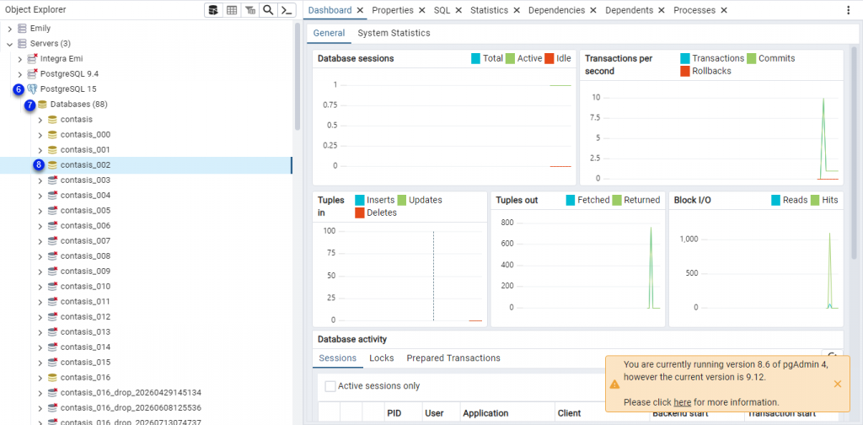Screen dimensions: 863x425
Task: Switch to the Properties tab
Action: pos(393,10)
